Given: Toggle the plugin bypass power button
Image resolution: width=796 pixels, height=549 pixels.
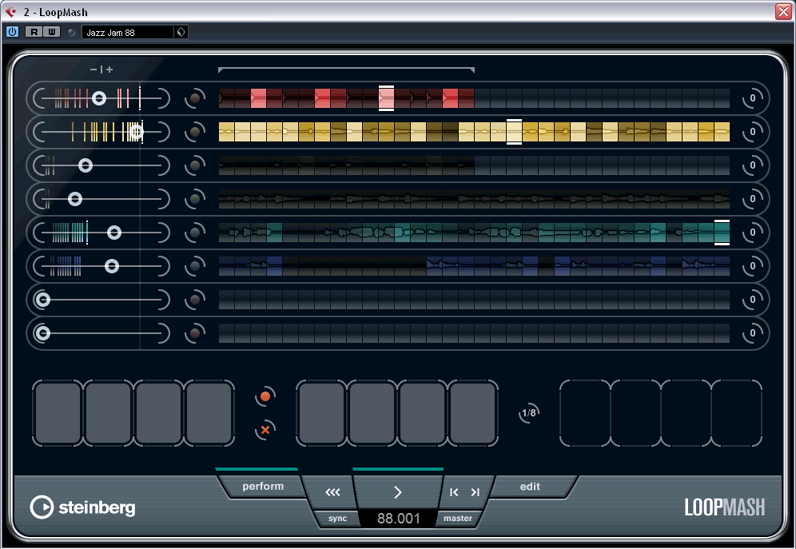Looking at the screenshot, I should click(12, 31).
